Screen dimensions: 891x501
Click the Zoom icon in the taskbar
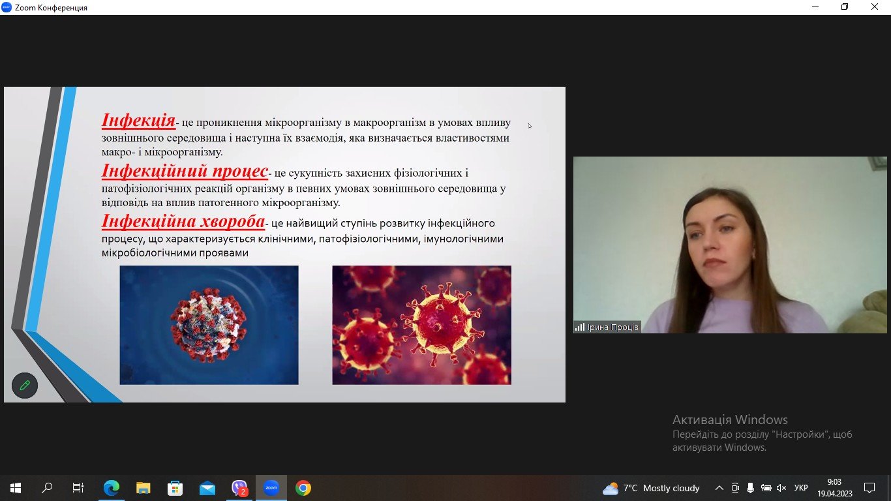[271, 488]
